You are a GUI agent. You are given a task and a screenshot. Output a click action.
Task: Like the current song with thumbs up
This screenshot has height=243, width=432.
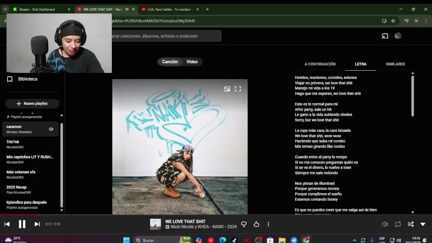pyautogui.click(x=256, y=224)
